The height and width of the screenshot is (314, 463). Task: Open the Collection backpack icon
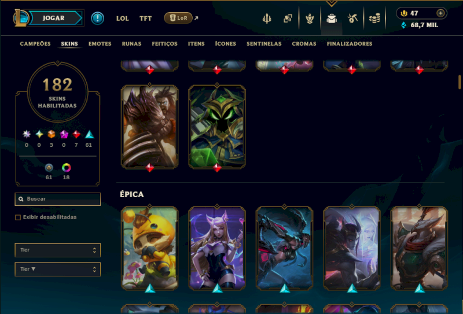pos(332,19)
